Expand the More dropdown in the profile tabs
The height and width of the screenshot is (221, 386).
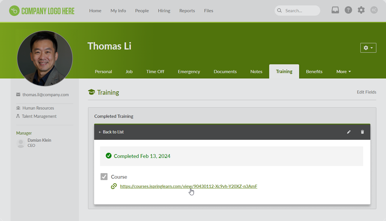click(343, 71)
